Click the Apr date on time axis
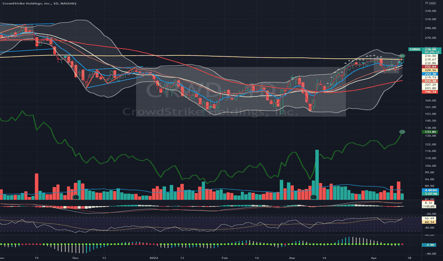443x261 pixels. point(374,258)
